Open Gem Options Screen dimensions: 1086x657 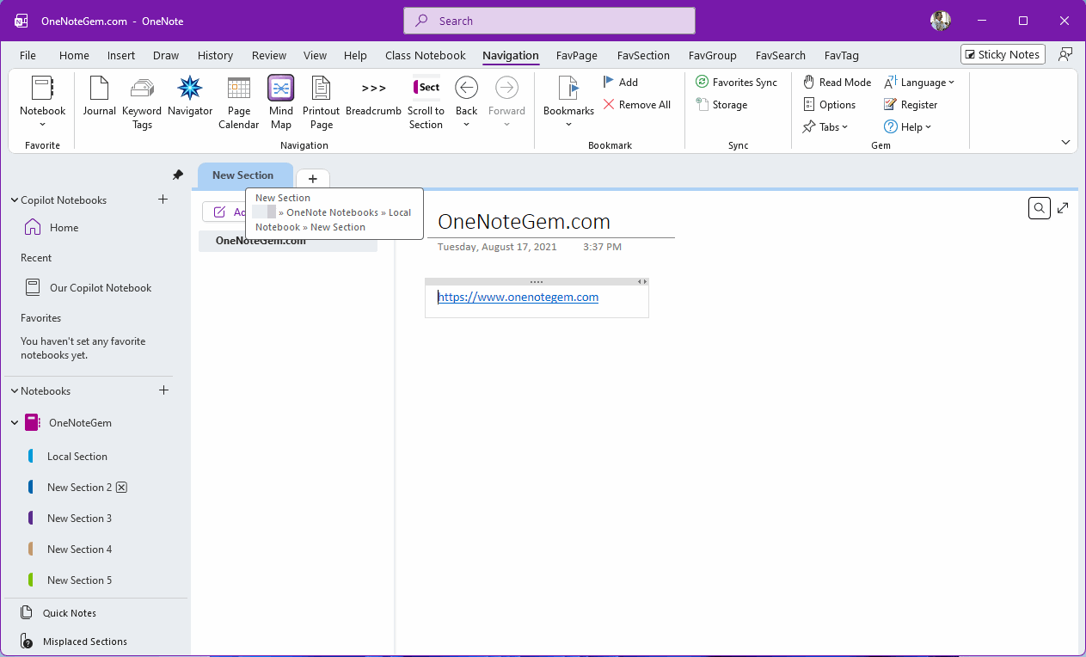pos(829,104)
